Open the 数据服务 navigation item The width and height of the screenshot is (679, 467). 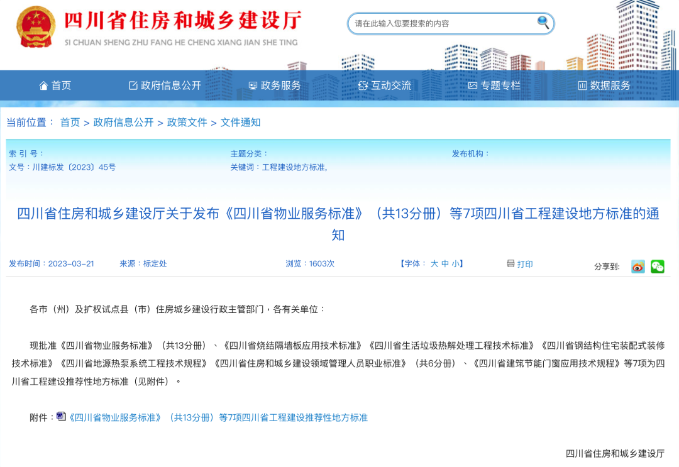click(x=604, y=85)
